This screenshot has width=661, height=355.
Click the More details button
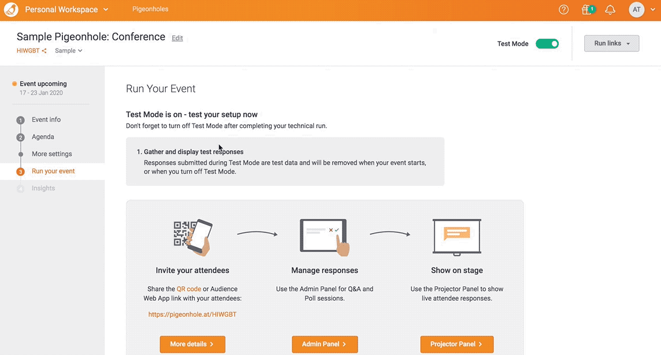192,344
